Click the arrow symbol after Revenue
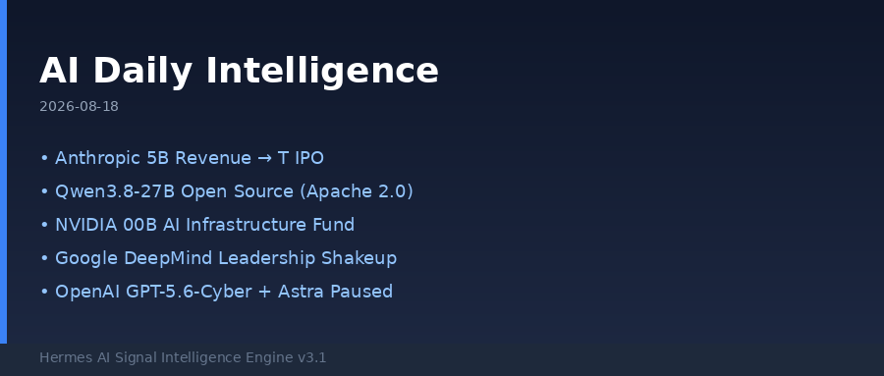The width and height of the screenshot is (884, 376). click(264, 159)
